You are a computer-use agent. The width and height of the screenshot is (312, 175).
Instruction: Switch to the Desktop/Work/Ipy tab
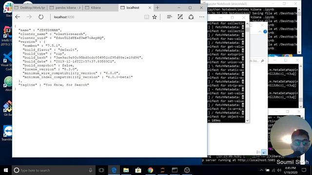pos(30,8)
